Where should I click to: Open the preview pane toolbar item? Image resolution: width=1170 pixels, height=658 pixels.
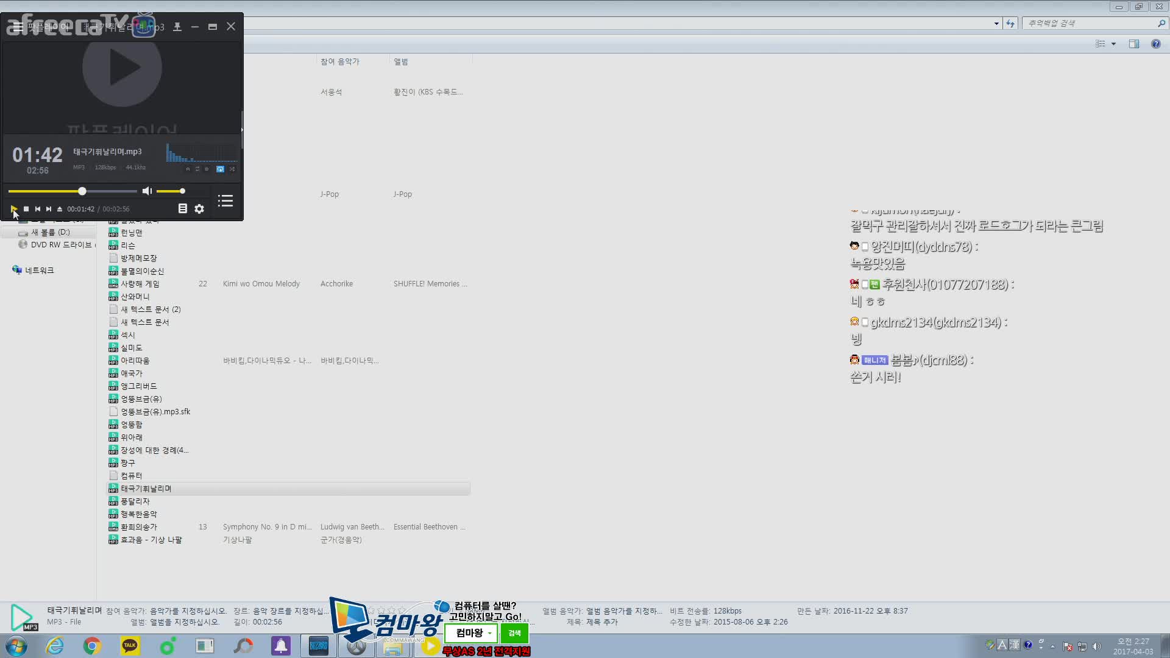pos(1135,43)
